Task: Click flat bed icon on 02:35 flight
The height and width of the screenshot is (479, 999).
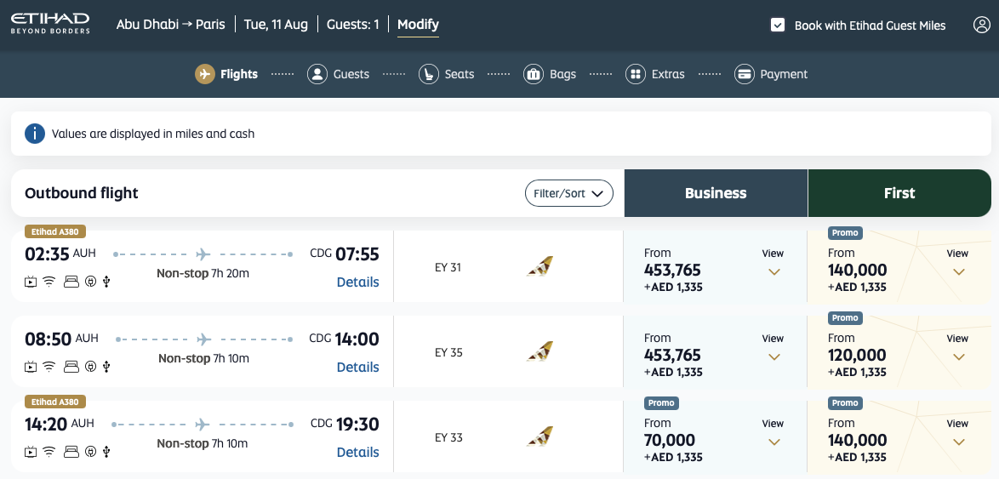Action: point(71,282)
